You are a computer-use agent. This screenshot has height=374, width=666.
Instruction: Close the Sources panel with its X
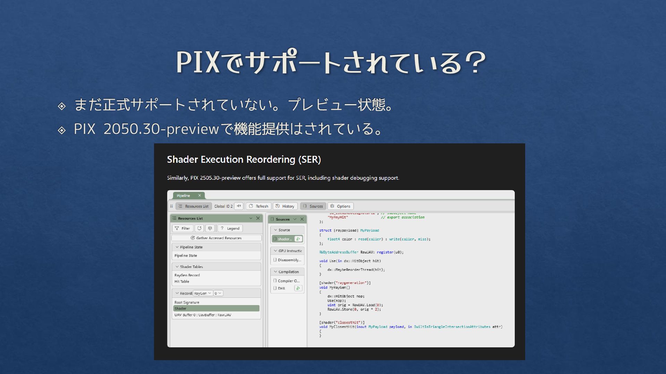click(302, 219)
